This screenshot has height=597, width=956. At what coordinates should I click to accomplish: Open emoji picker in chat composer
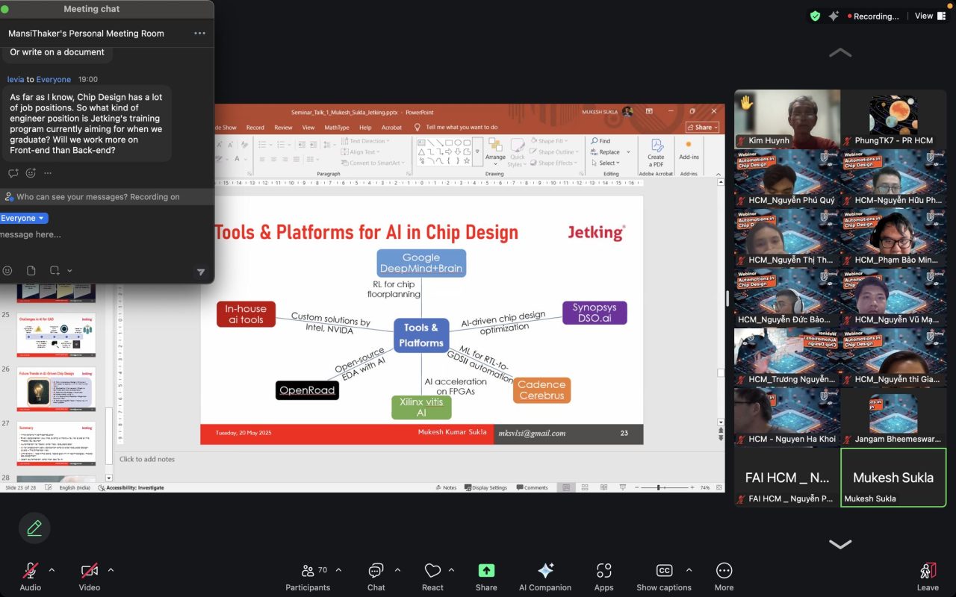8,271
